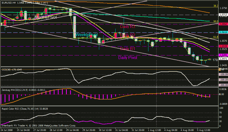Click the 100 value on RSI scale
The width and height of the screenshot is (228, 132).
pos(221,108)
